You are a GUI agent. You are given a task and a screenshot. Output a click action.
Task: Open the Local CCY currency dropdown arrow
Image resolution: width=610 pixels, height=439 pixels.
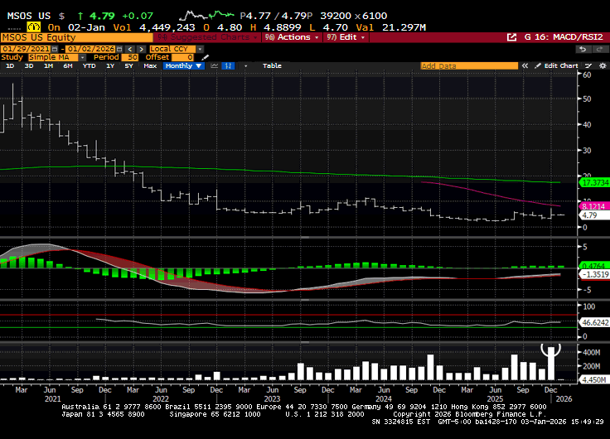(200, 49)
